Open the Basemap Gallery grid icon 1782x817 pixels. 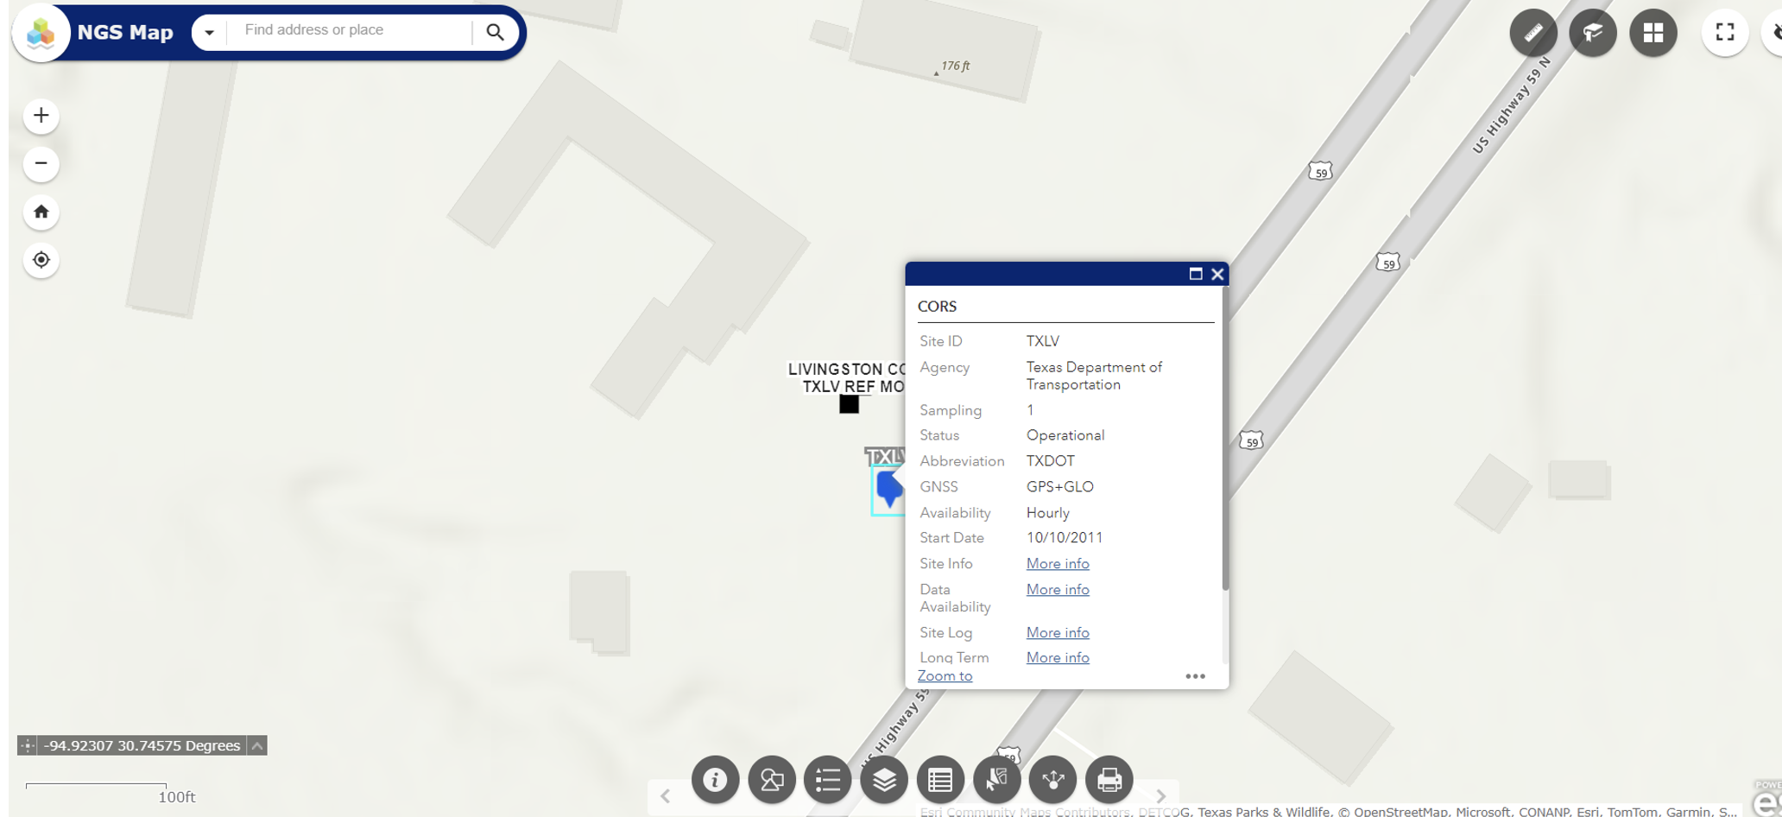pos(1652,33)
